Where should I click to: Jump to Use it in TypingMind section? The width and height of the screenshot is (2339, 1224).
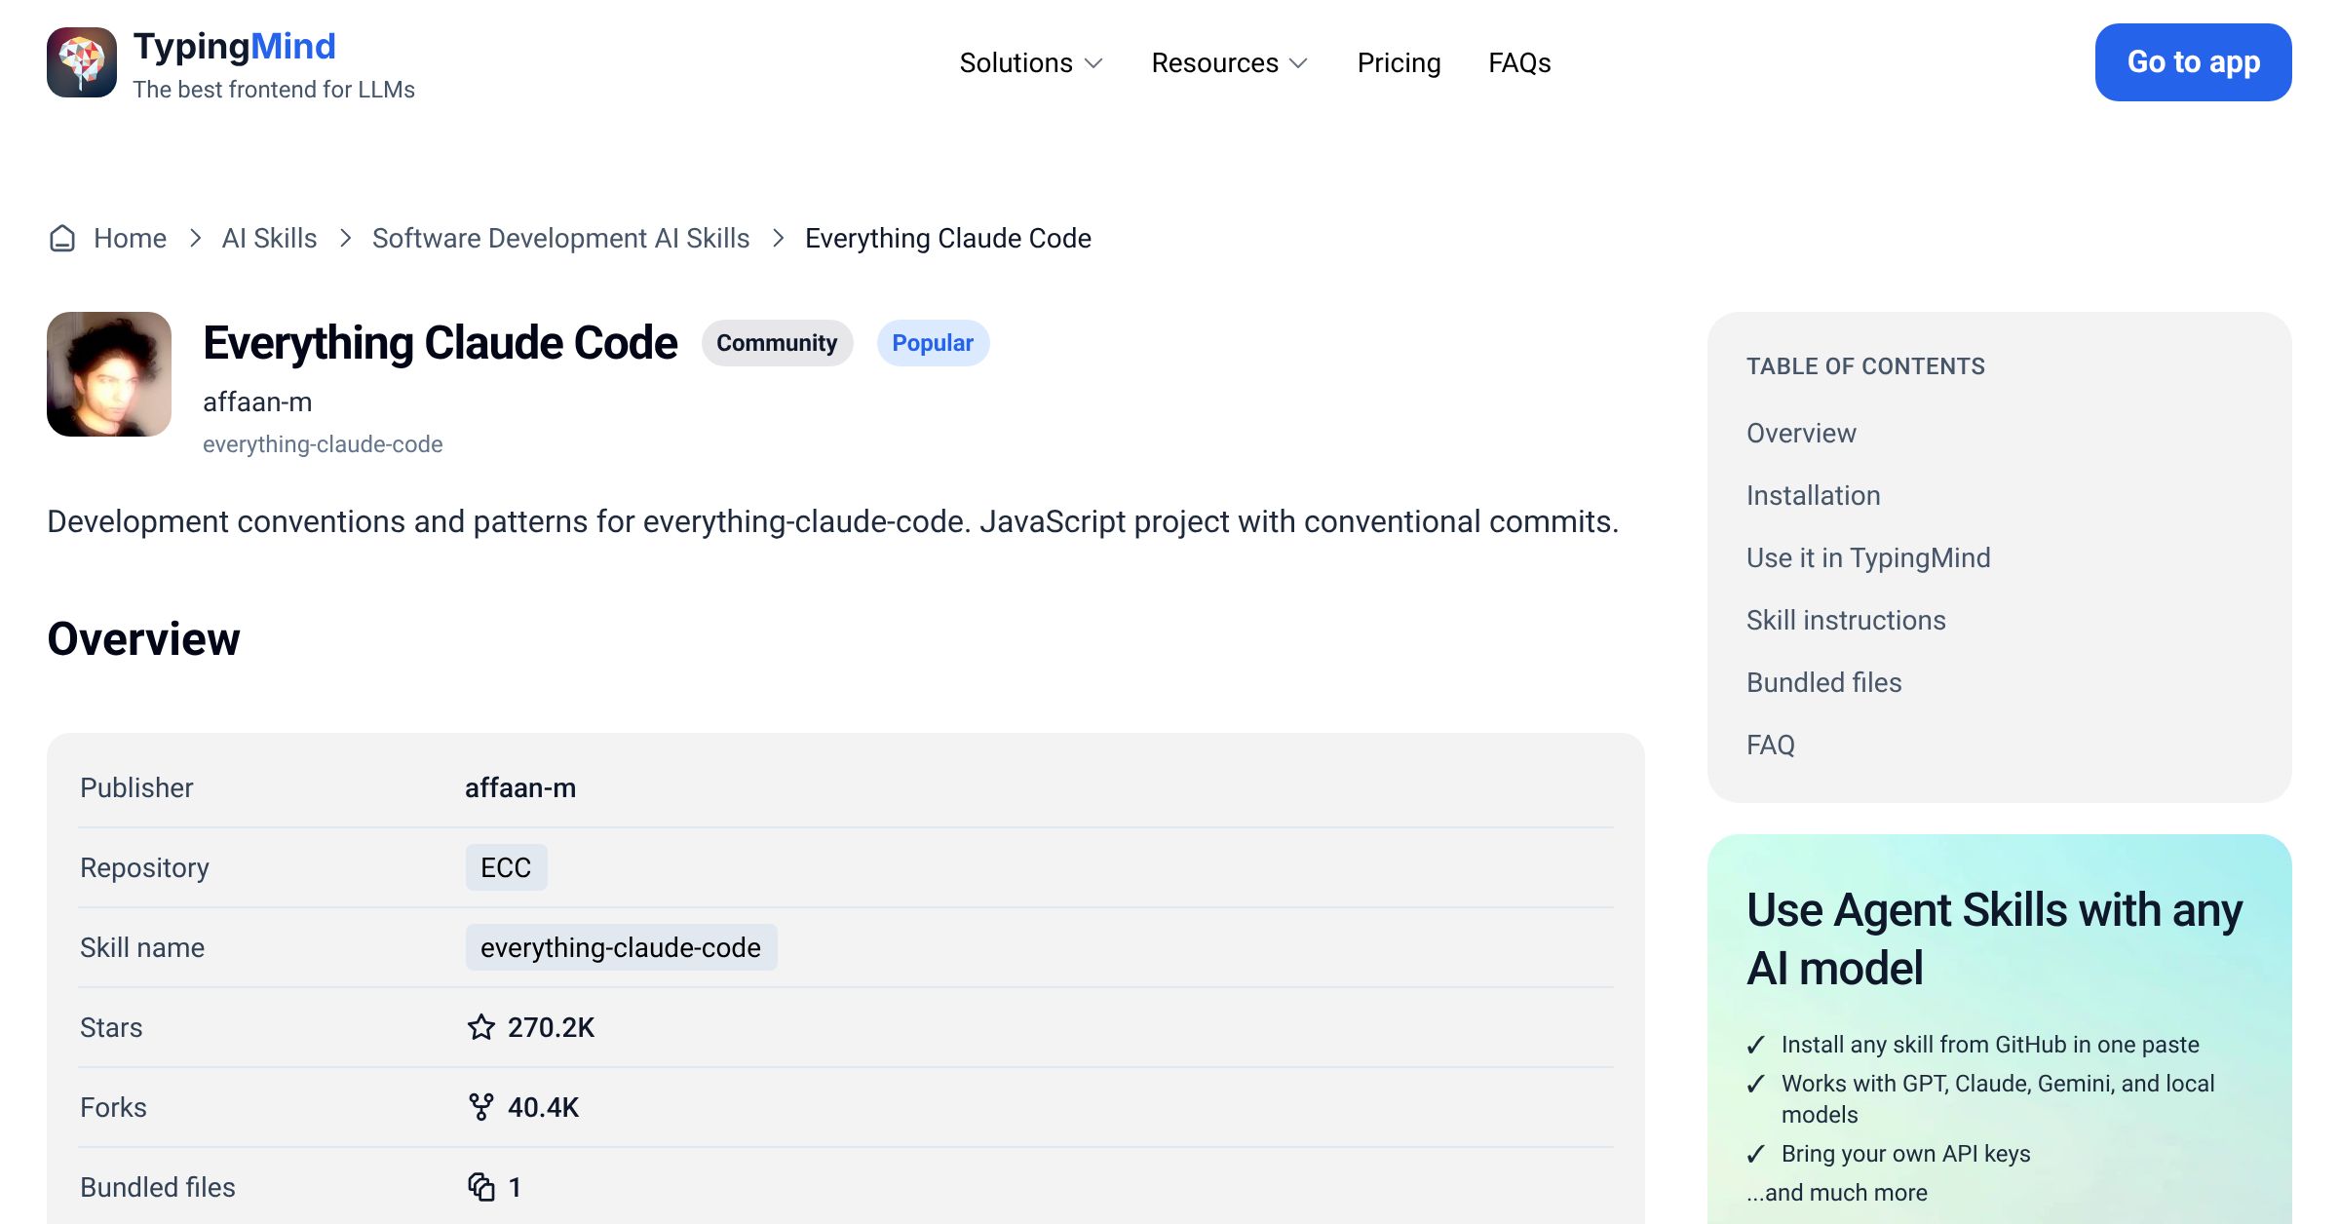(x=1868, y=557)
